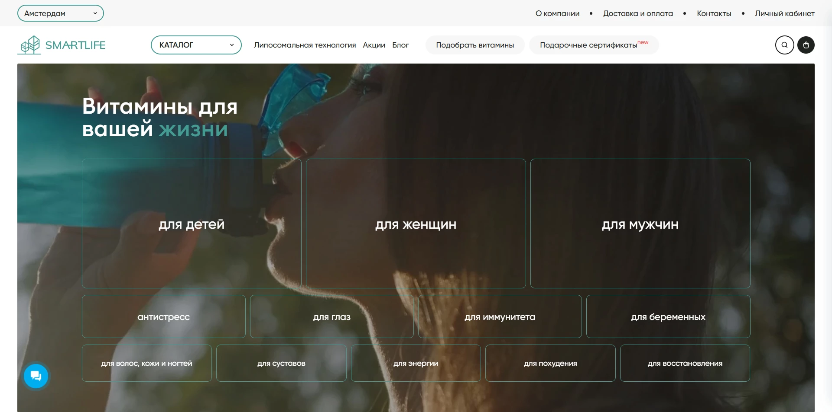Screen dimensions: 832x412
Task: Open the О компании link
Action: point(557,13)
